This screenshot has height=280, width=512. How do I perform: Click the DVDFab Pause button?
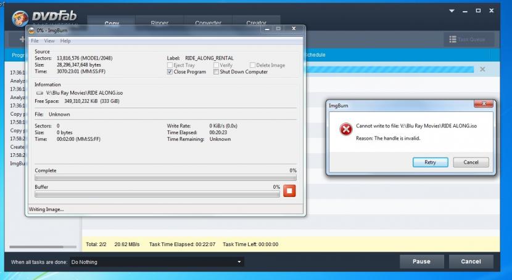(x=421, y=262)
